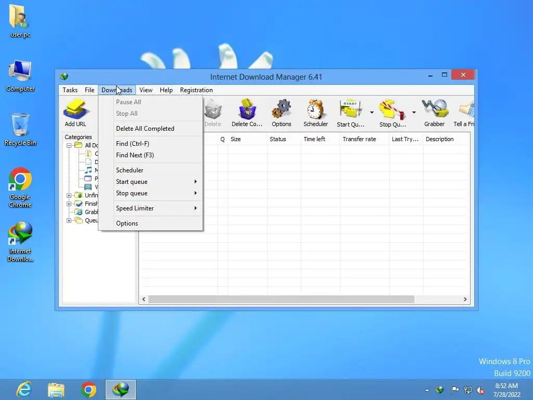This screenshot has width=533, height=400.
Task: Sort by the Transfer rate column header
Action: 364,139
